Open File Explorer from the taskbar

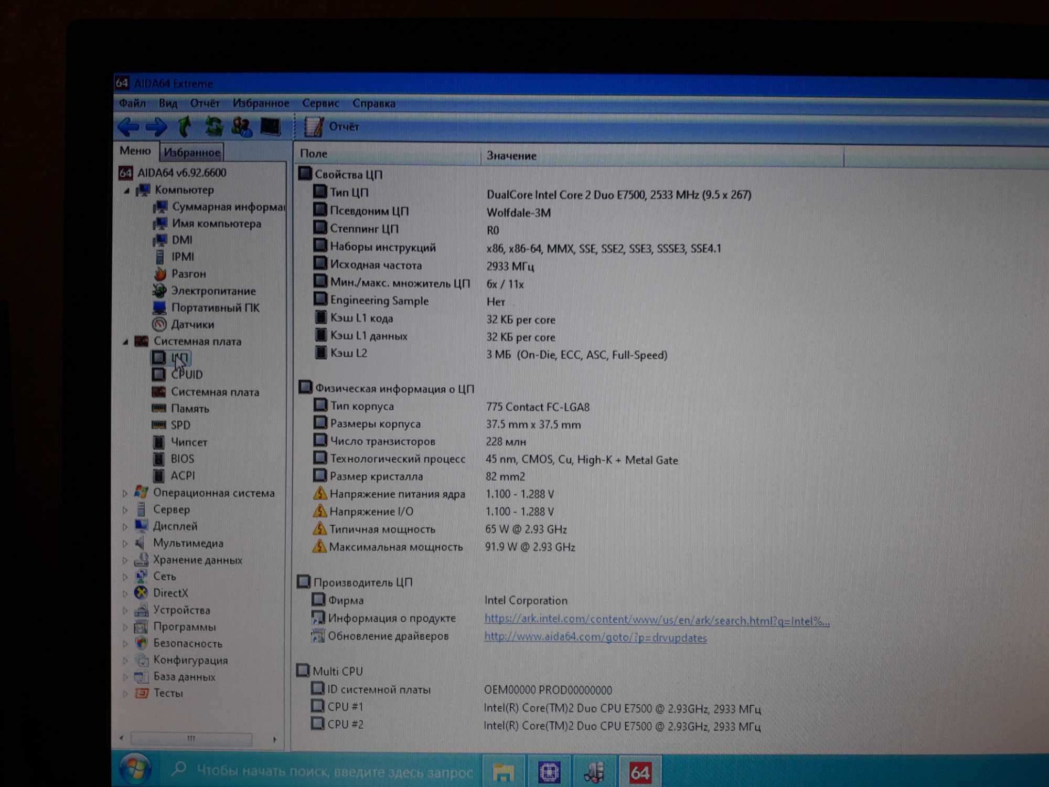[504, 772]
